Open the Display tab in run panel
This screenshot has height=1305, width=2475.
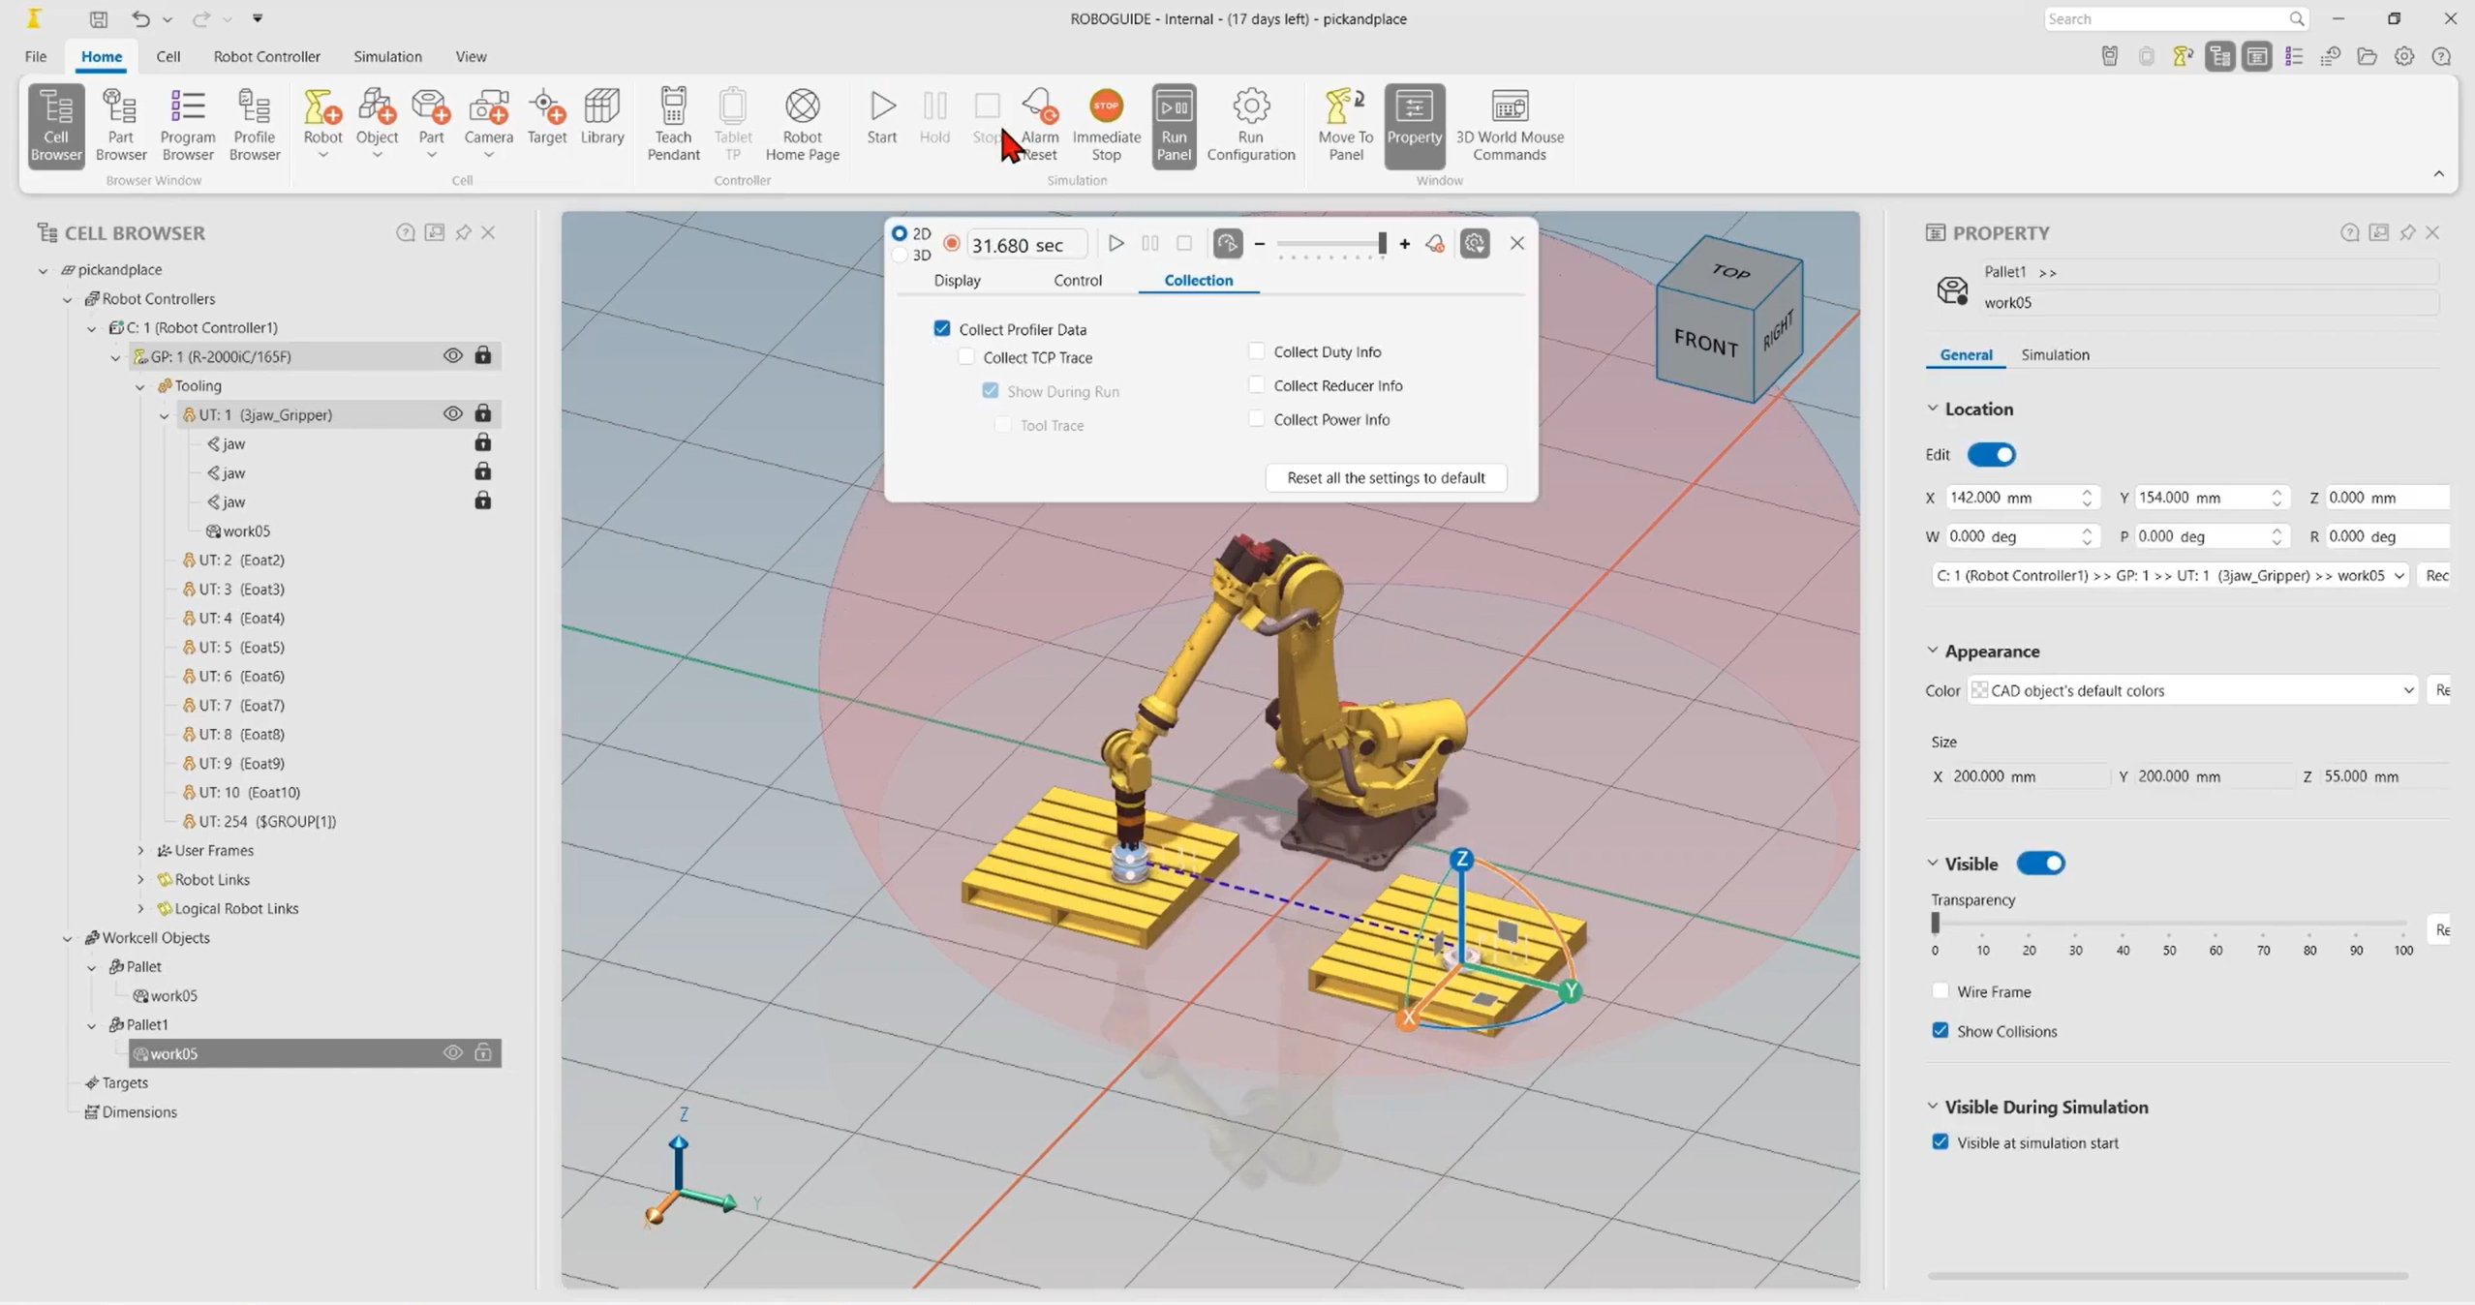point(957,280)
